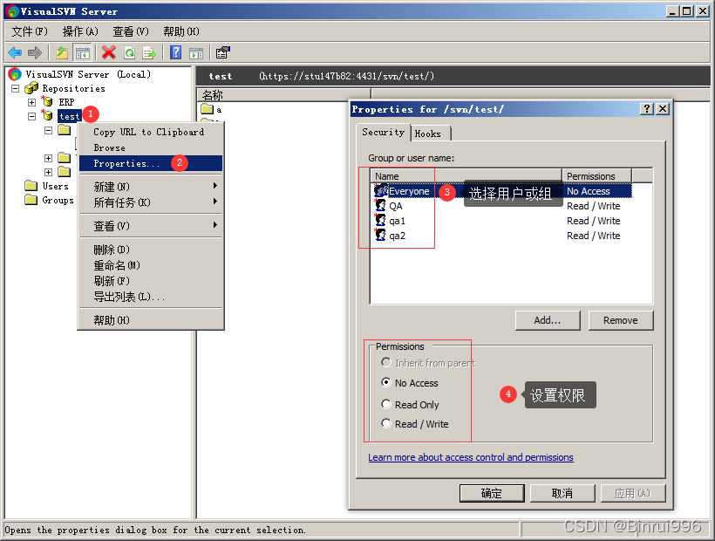
Task: Click the Up one level folder icon
Action: 62,53
